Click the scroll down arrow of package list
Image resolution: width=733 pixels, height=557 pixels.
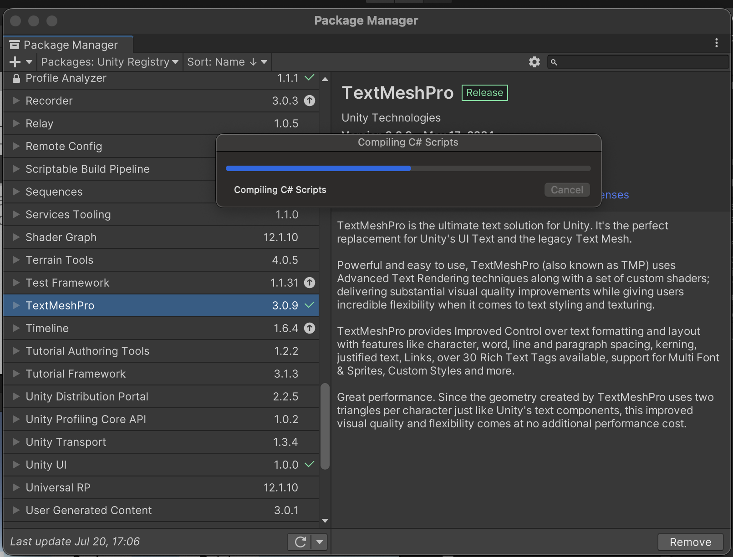coord(325,521)
